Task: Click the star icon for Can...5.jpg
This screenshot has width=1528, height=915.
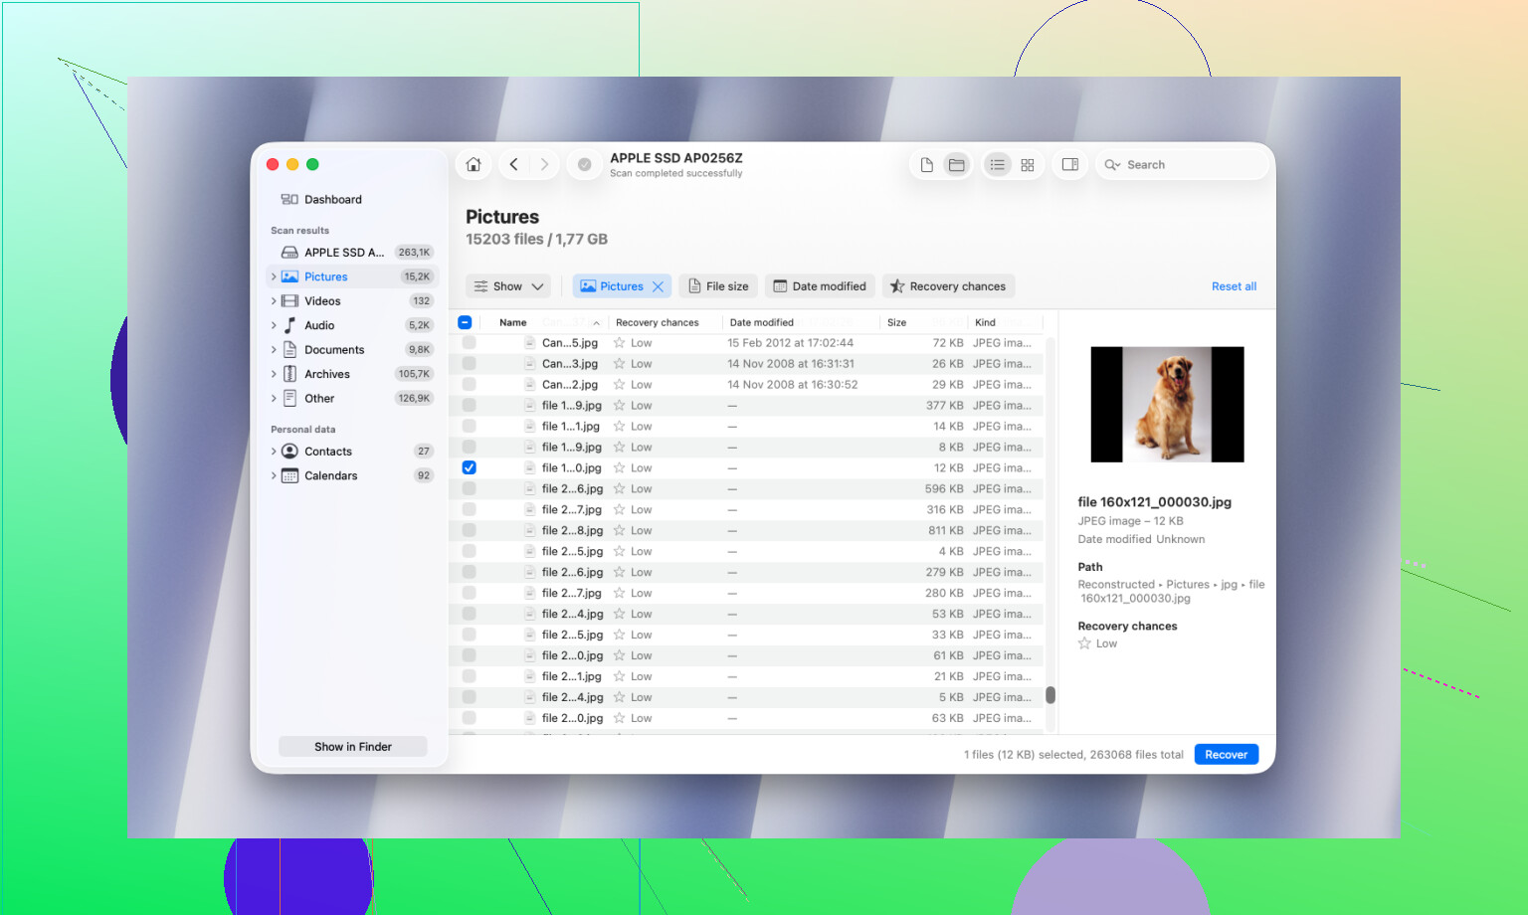Action: tap(619, 343)
